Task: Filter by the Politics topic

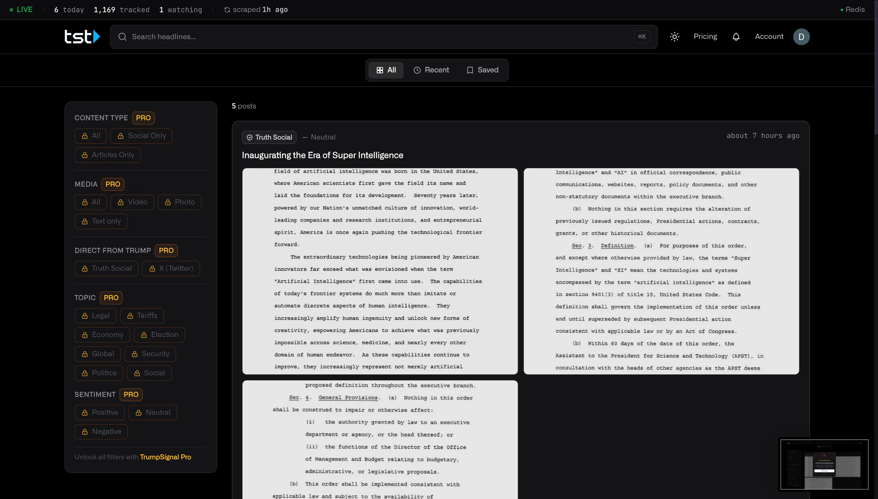Action: (99, 373)
